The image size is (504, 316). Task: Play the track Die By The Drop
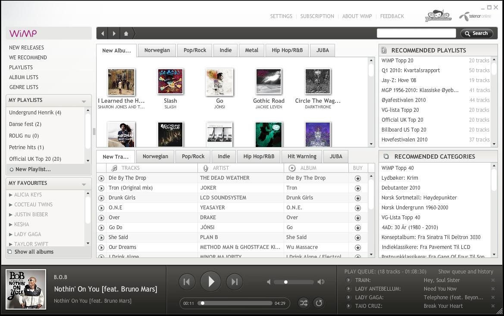(101, 178)
